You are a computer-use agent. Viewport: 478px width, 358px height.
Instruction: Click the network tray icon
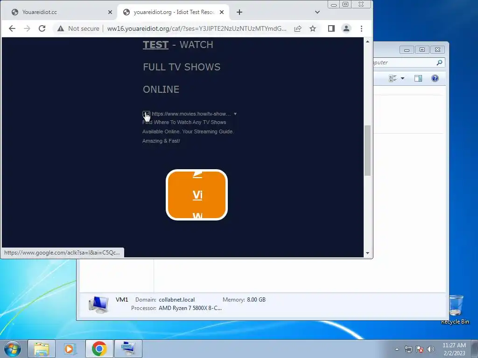click(408, 349)
